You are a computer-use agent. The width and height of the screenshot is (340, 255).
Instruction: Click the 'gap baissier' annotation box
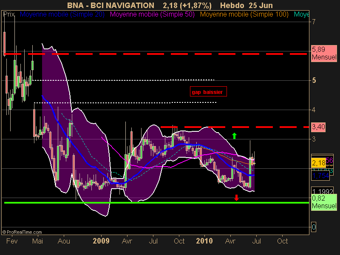208,91
